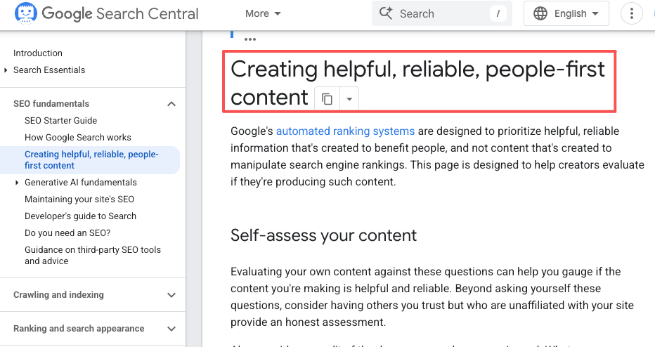This screenshot has width=655, height=347.
Task: Focus the Search input field
Action: (x=441, y=13)
